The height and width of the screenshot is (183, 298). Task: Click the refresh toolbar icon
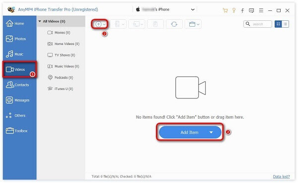(174, 24)
